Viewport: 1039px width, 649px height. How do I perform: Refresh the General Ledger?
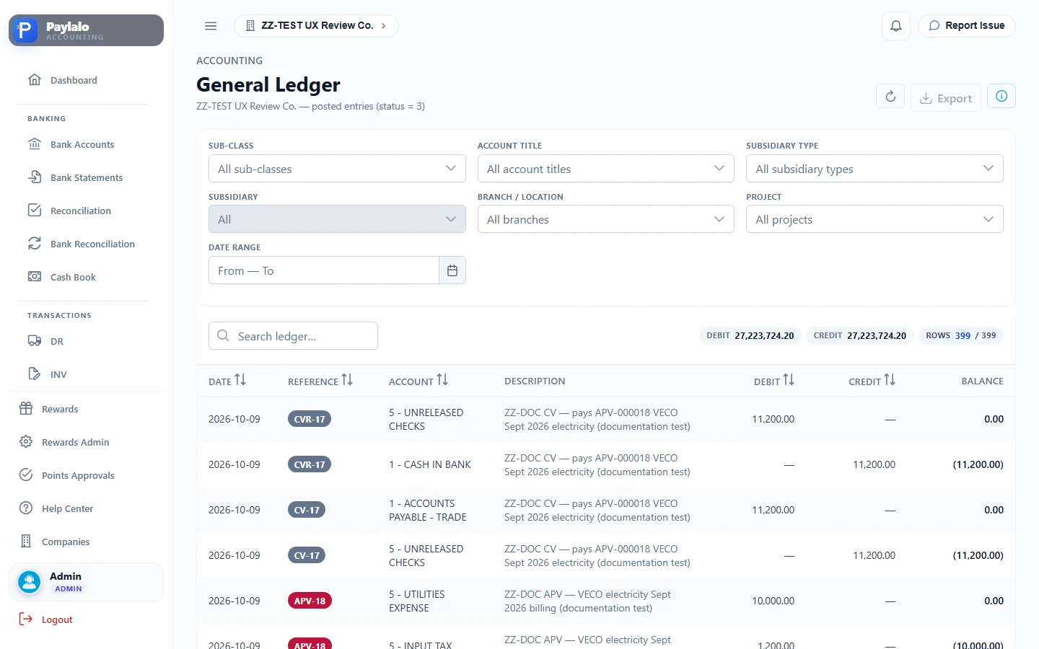coord(890,97)
